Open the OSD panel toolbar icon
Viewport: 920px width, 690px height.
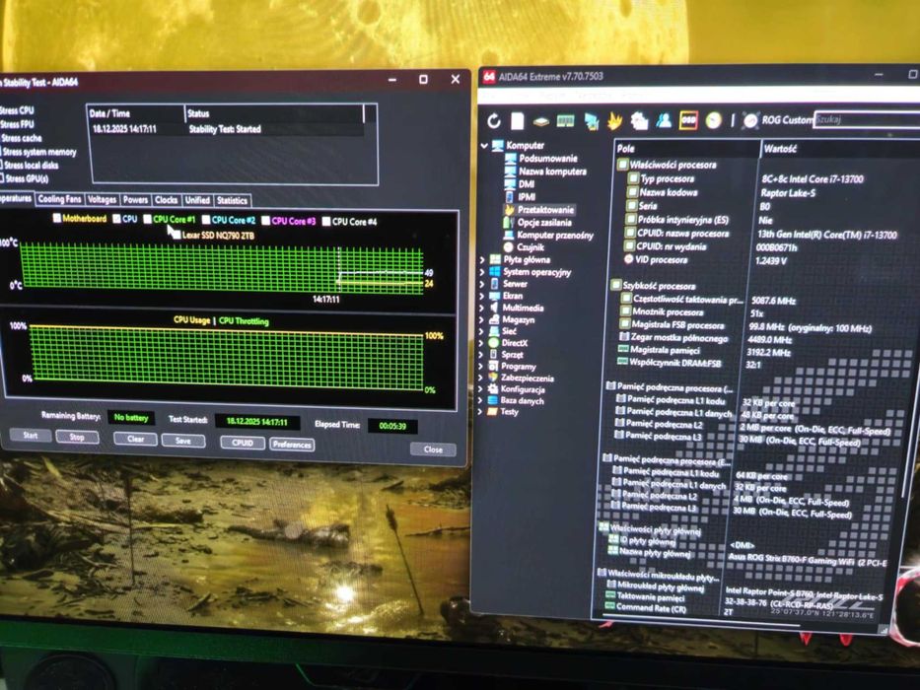(x=689, y=120)
